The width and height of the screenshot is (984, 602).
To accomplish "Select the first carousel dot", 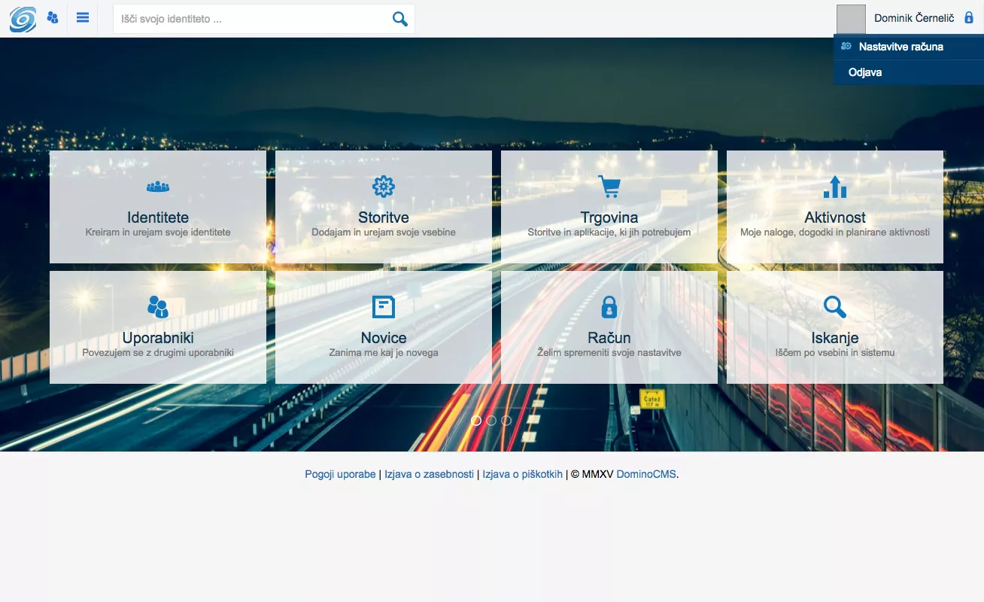I will click(x=476, y=421).
